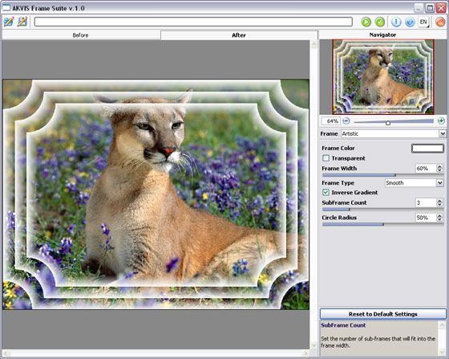Enable the Transparent checkbox
This screenshot has width=449, height=359.
click(326, 158)
